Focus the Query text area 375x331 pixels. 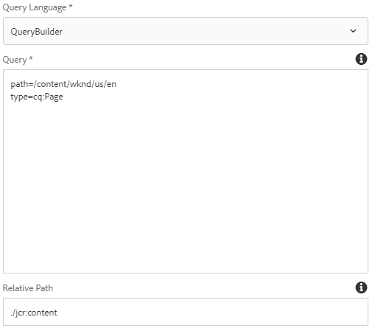[186, 171]
